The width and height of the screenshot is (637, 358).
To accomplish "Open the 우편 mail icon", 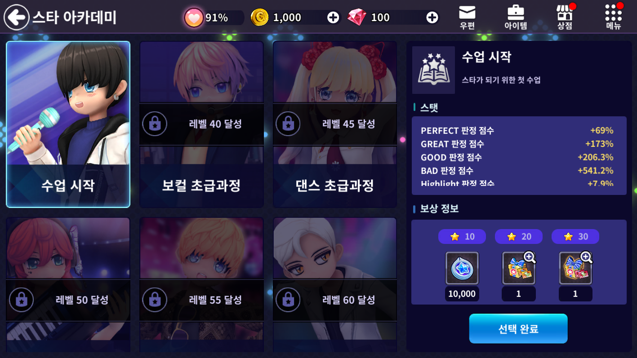I will (467, 17).
